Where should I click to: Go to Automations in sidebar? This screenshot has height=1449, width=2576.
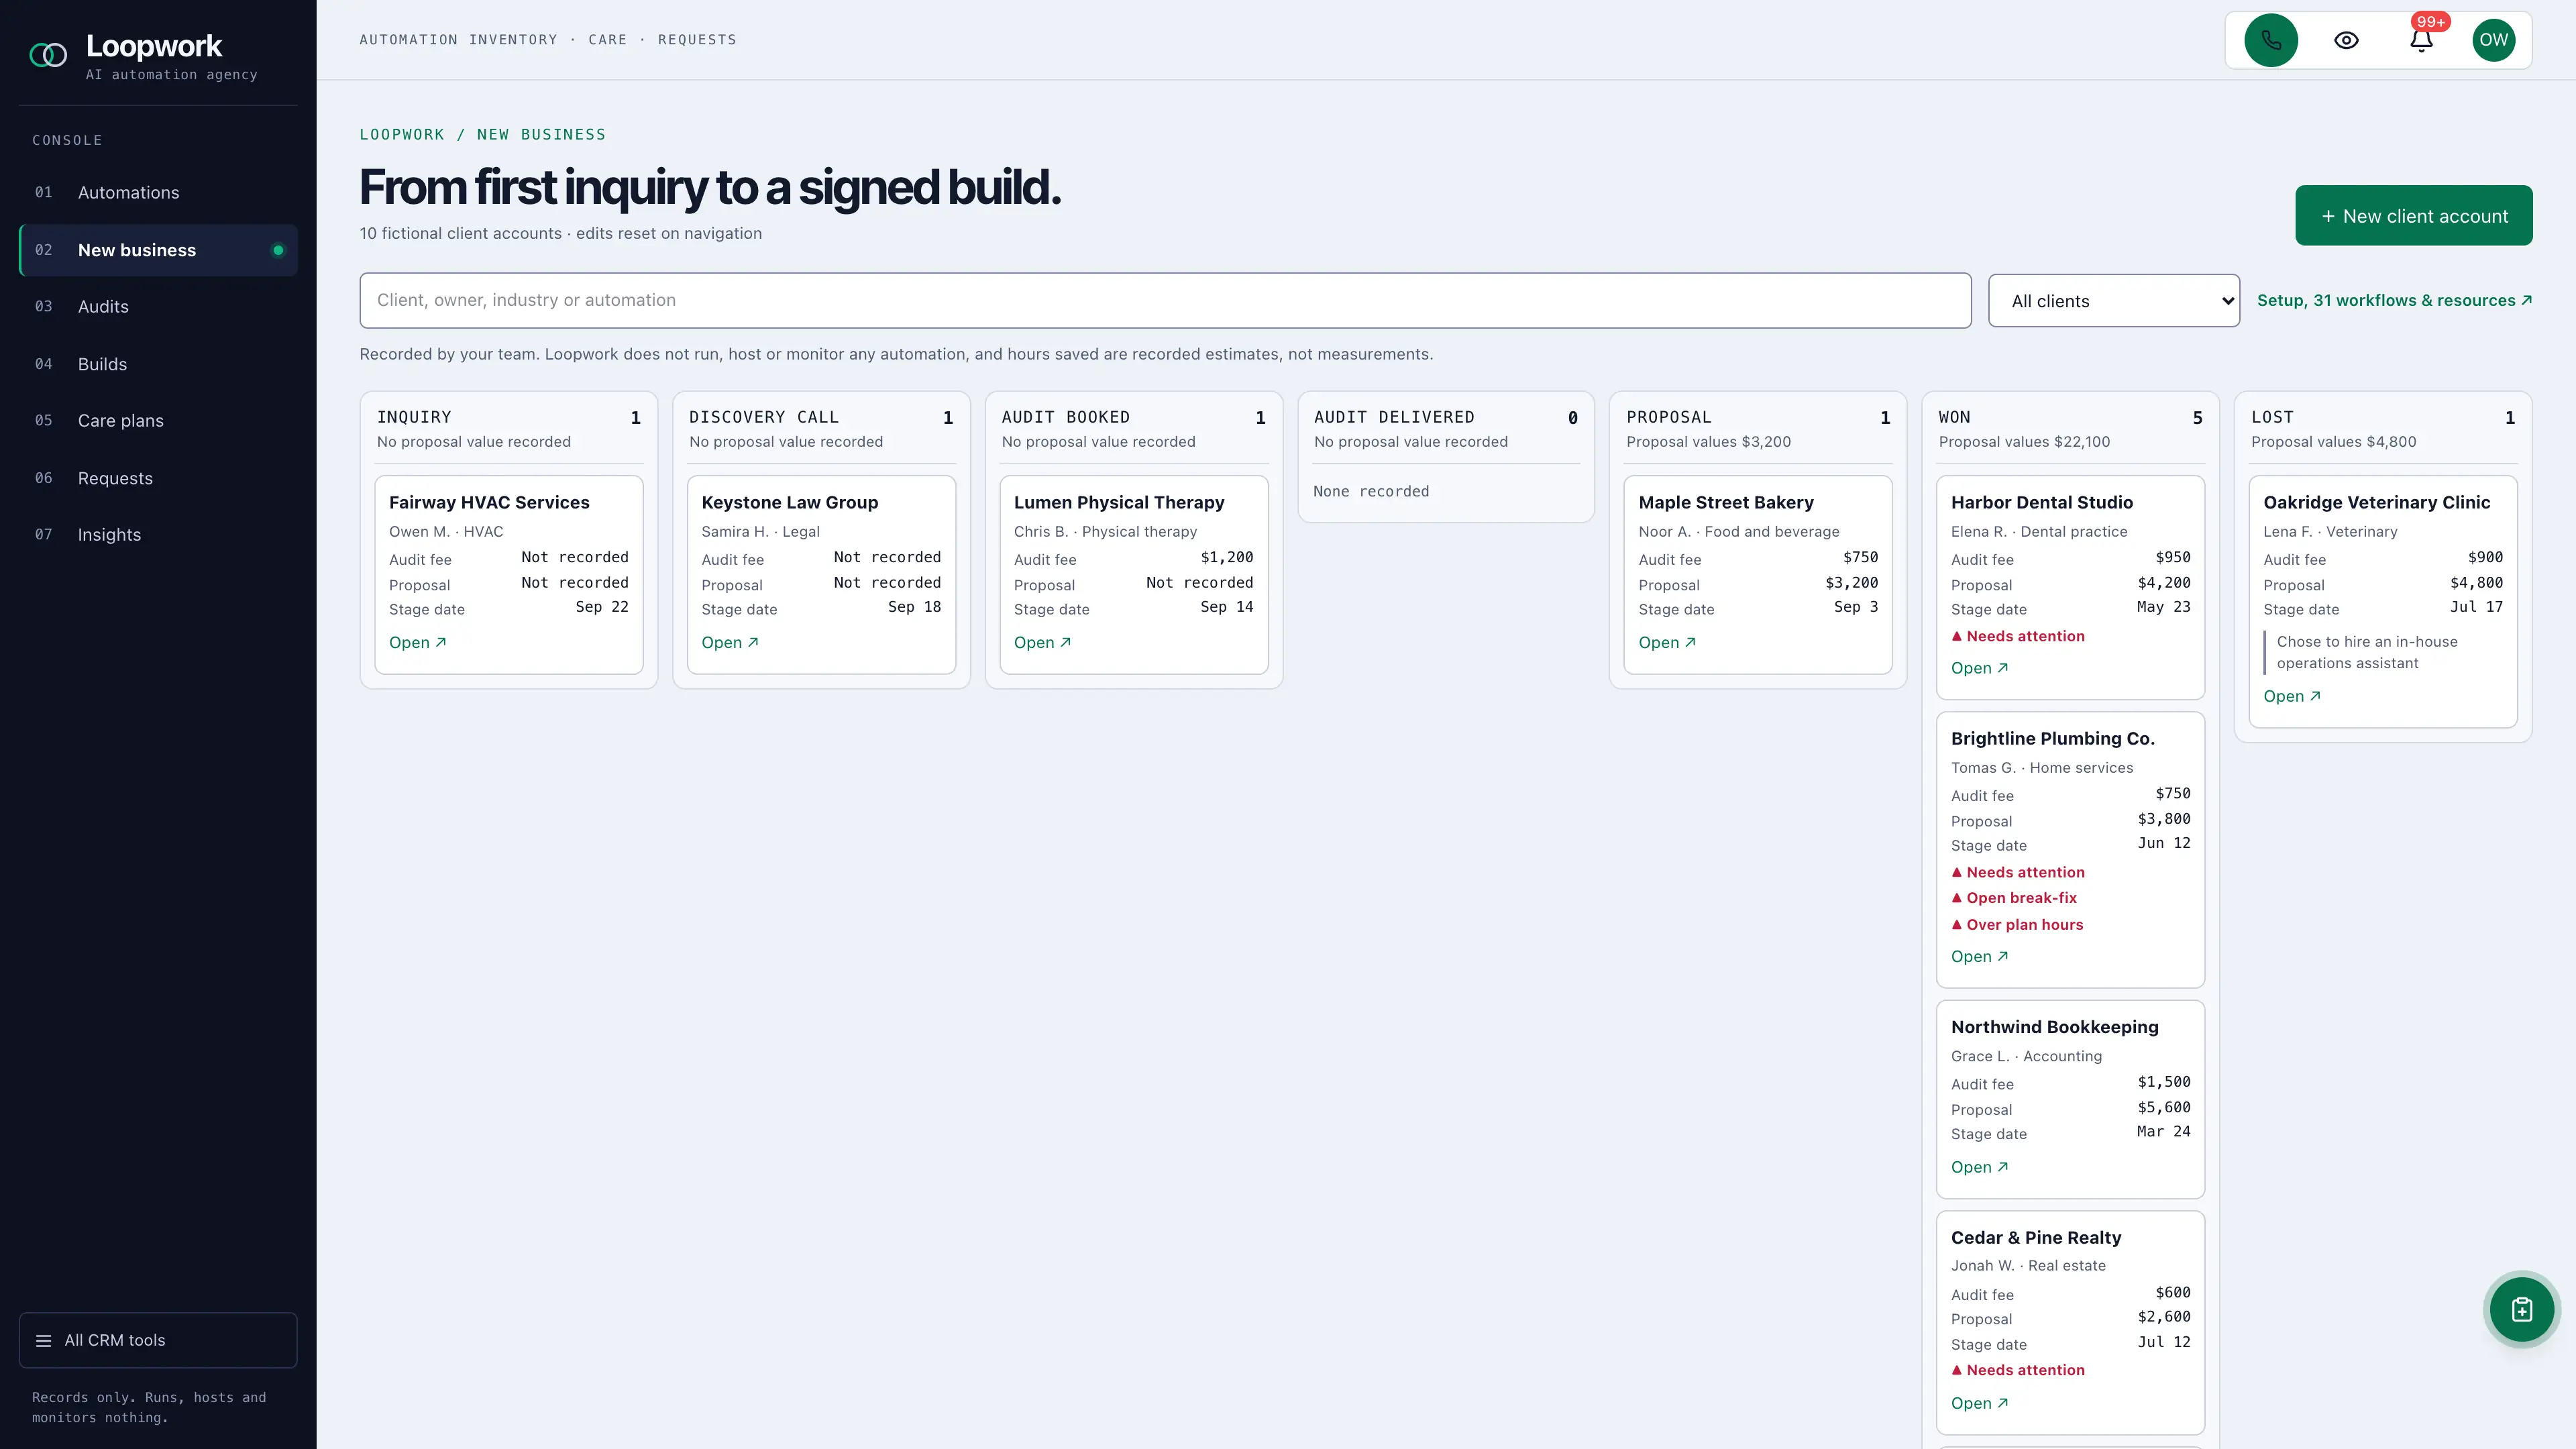tap(158, 192)
